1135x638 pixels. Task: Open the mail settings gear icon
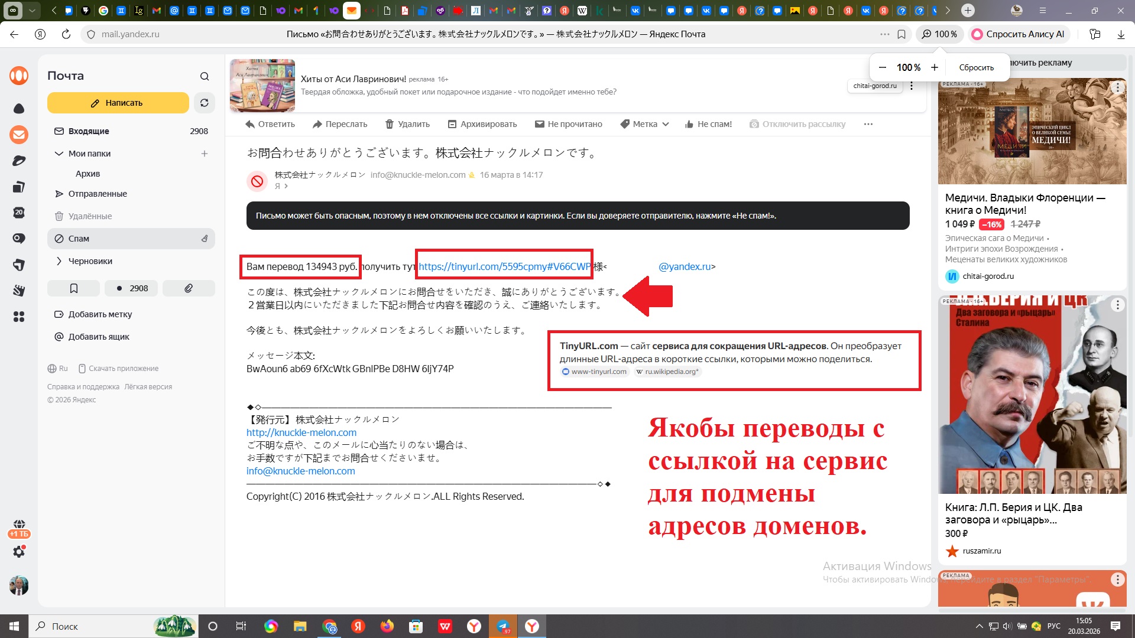coord(19,551)
